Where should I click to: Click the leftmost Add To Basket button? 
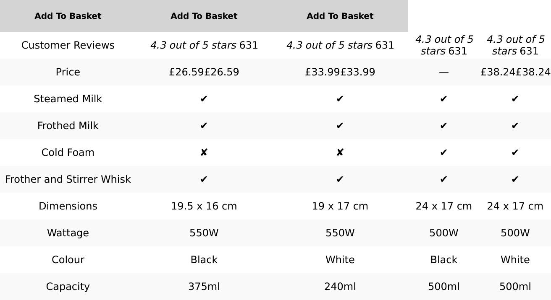(68, 16)
